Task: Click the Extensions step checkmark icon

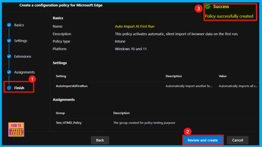Action: (x=9, y=56)
